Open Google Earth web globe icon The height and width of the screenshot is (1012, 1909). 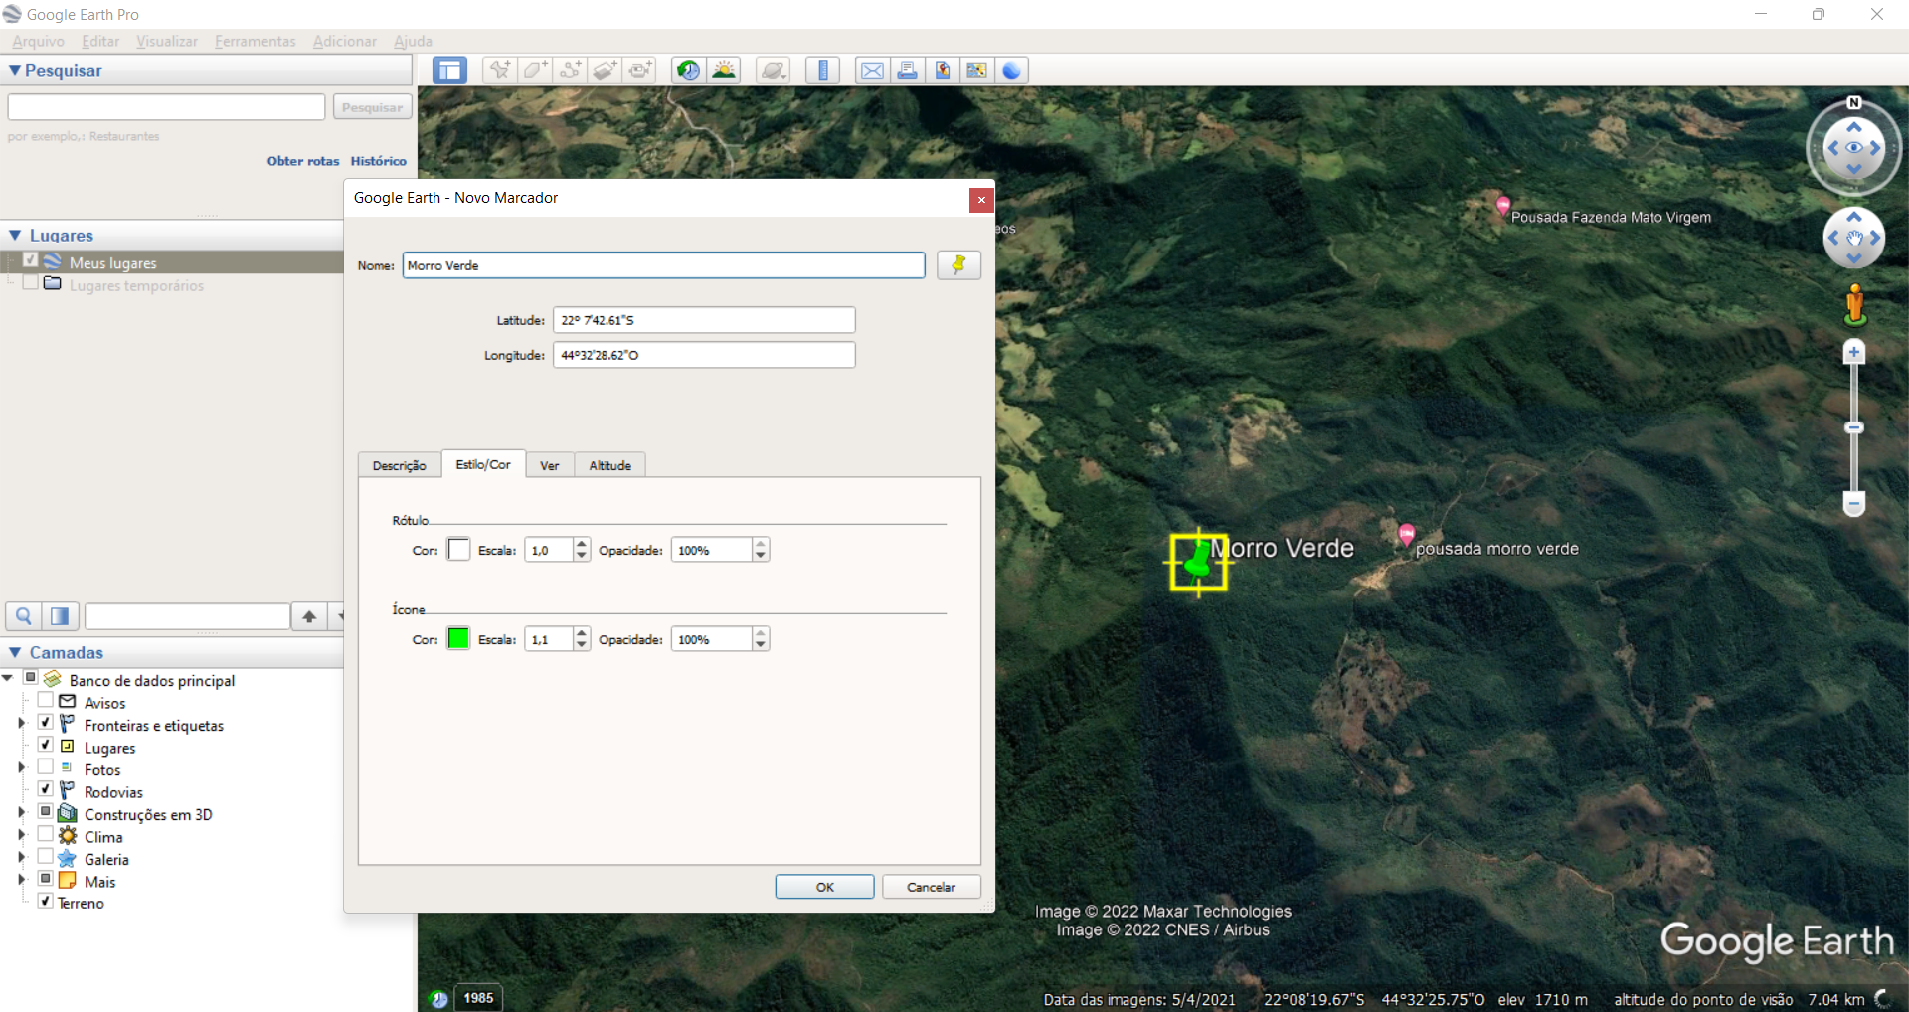[x=1011, y=70]
